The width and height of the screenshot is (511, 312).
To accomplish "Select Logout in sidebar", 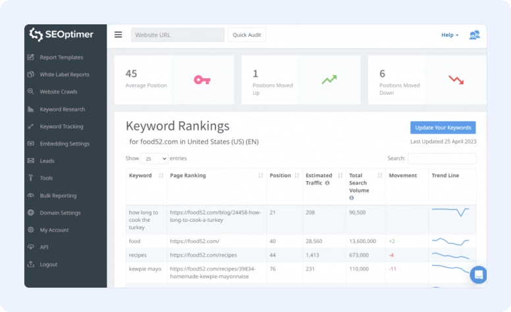I will (x=49, y=265).
